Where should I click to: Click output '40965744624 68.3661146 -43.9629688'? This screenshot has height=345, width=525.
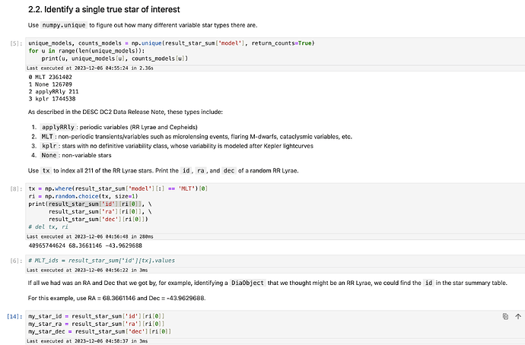(x=85, y=245)
